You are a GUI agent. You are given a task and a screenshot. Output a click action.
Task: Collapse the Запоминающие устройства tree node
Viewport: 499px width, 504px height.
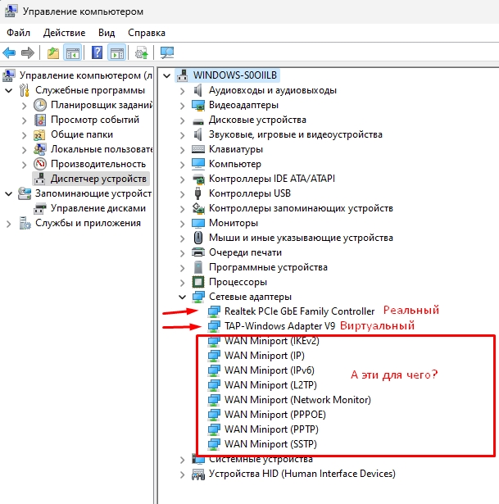tap(9, 194)
